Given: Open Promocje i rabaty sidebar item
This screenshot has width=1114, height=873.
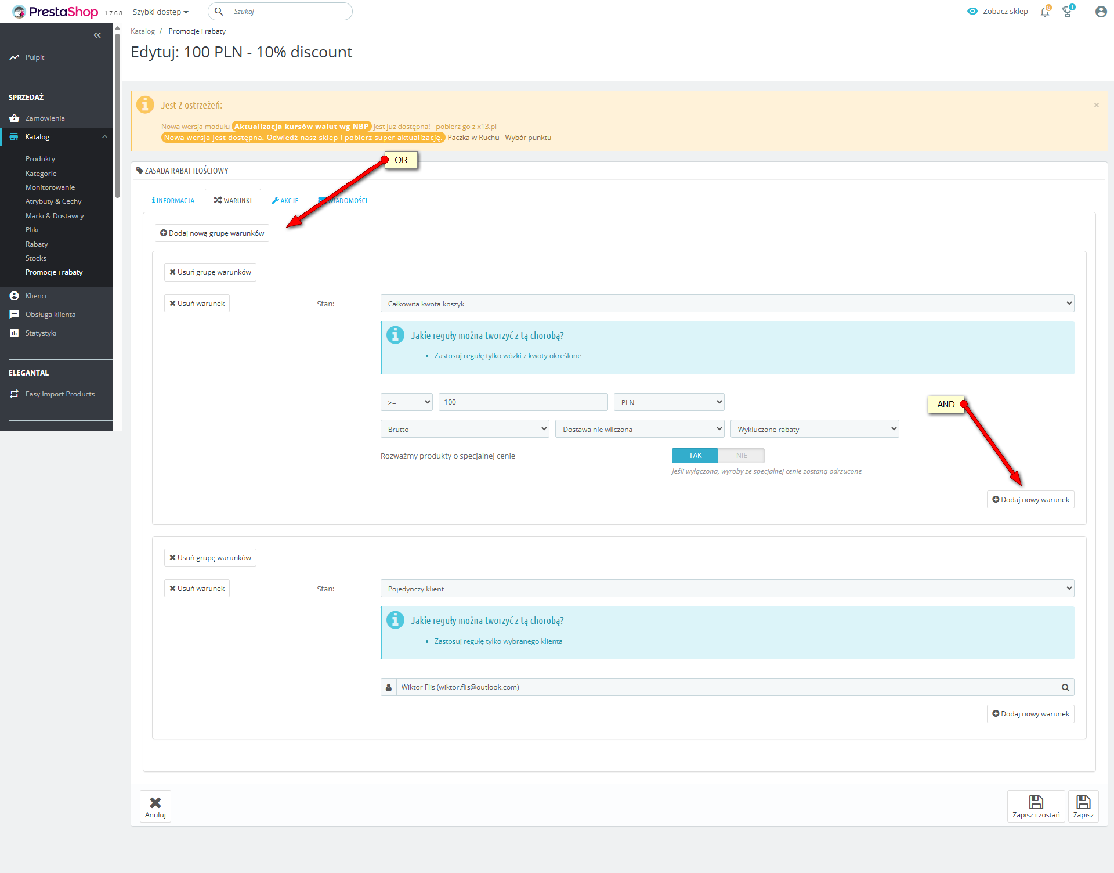Looking at the screenshot, I should 54,272.
